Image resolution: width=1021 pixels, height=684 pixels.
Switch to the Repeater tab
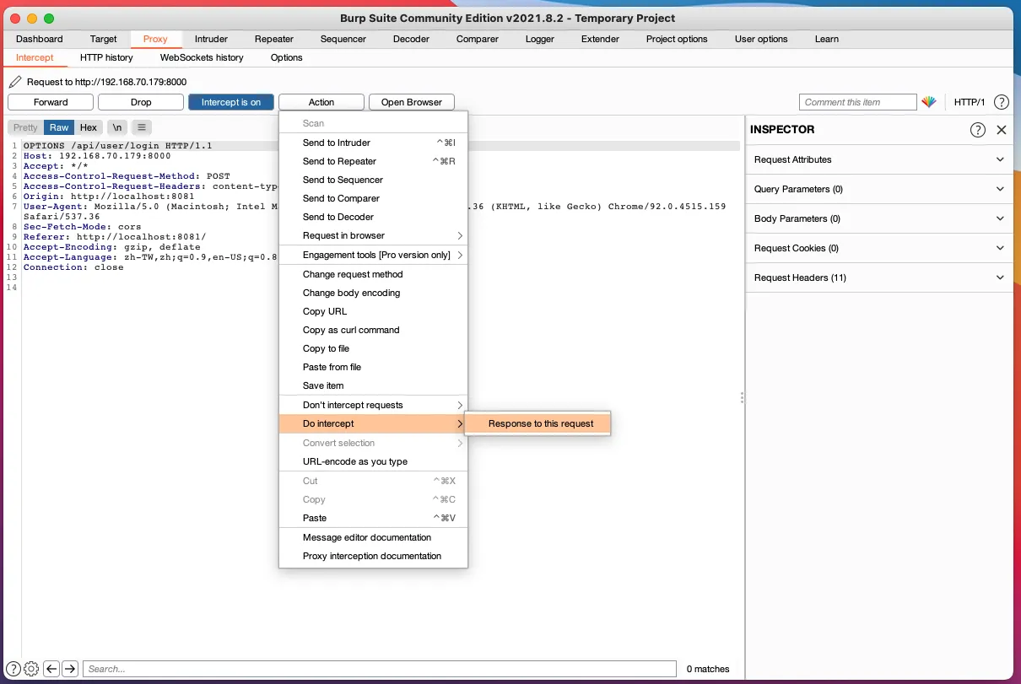point(274,39)
